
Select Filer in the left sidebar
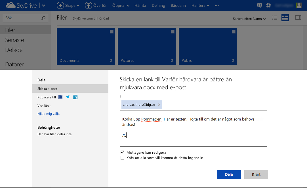pos(26,30)
